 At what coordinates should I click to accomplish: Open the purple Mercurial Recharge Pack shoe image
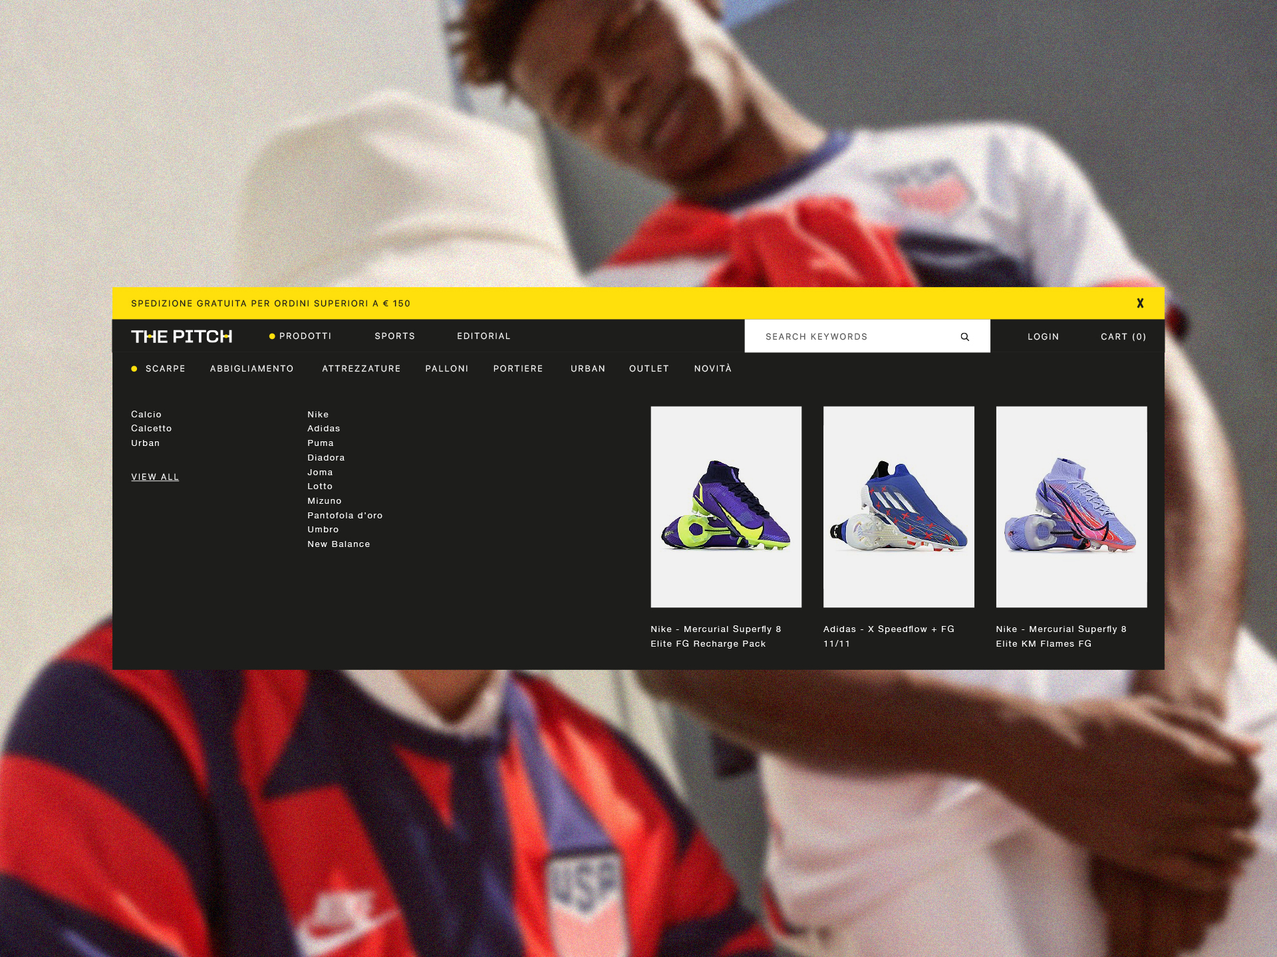726,507
